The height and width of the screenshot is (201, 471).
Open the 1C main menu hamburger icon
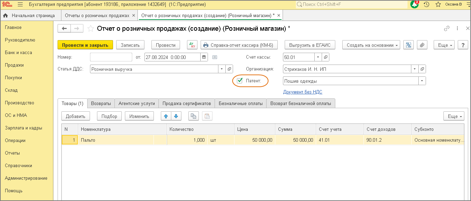[20, 5]
